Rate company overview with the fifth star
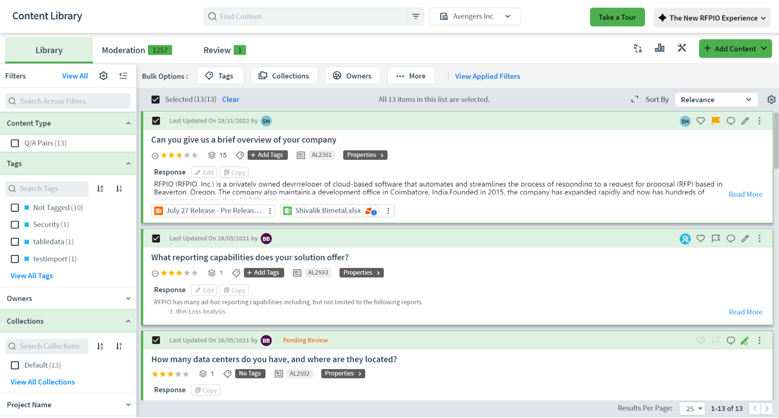Image resolution: width=779 pixels, height=418 pixels. [x=195, y=155]
